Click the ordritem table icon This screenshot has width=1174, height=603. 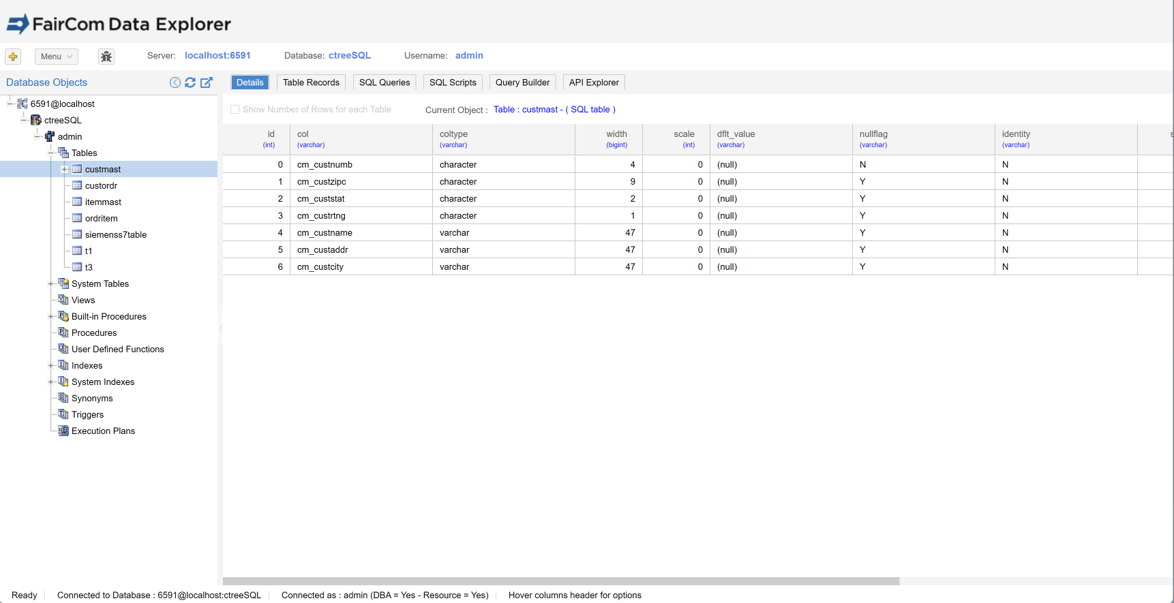coord(77,218)
